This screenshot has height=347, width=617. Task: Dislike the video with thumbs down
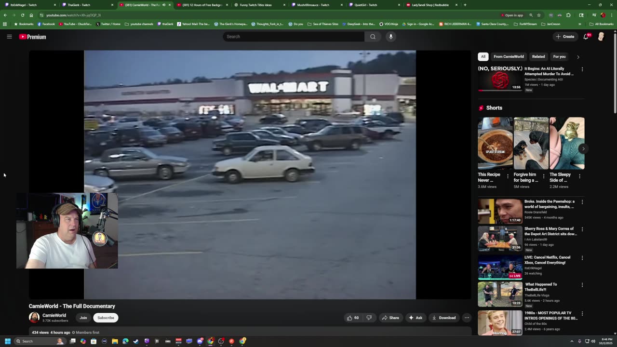(369, 318)
